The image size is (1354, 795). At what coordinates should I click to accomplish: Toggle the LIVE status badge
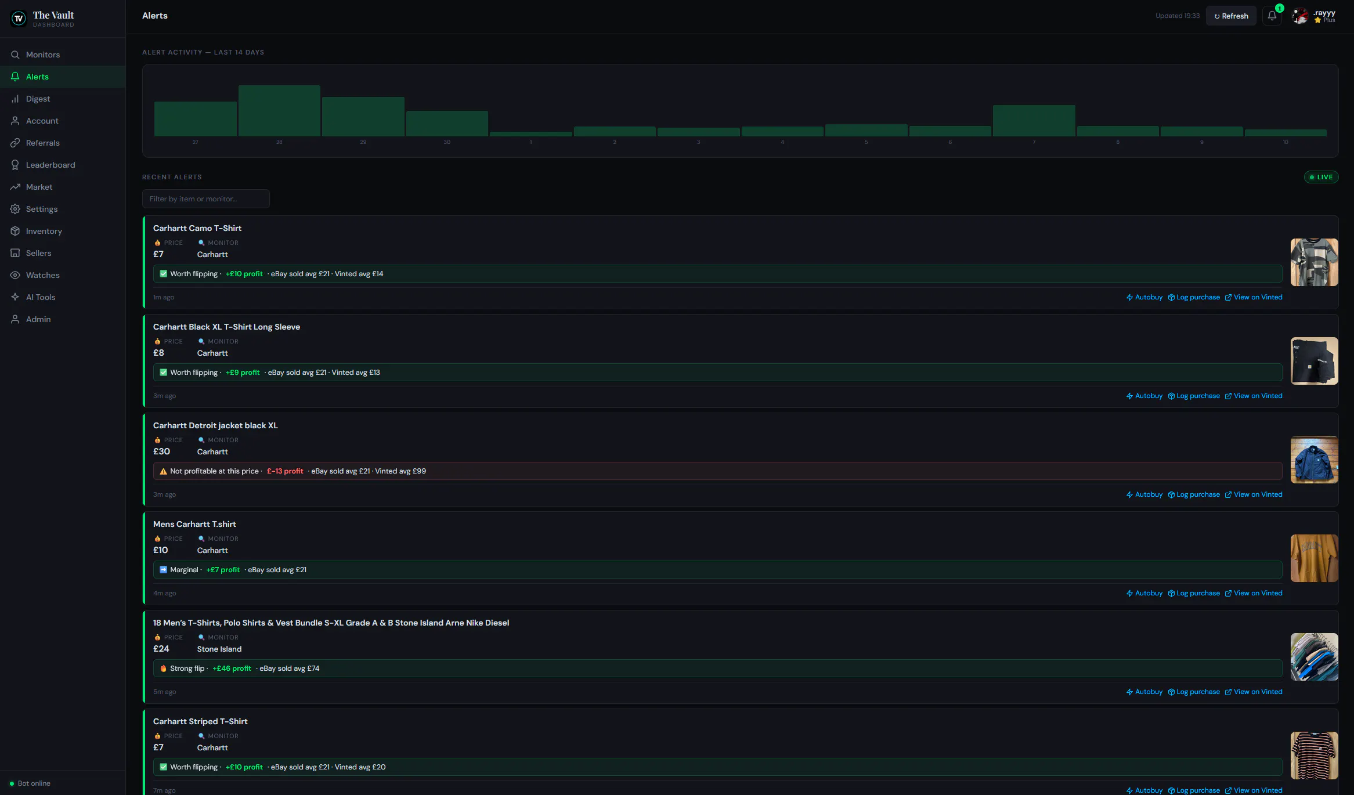pyautogui.click(x=1321, y=177)
